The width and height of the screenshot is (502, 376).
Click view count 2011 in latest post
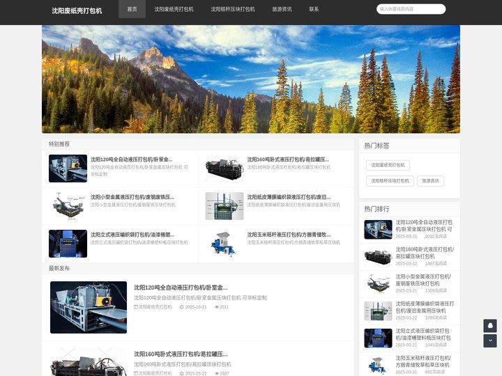[222, 307]
